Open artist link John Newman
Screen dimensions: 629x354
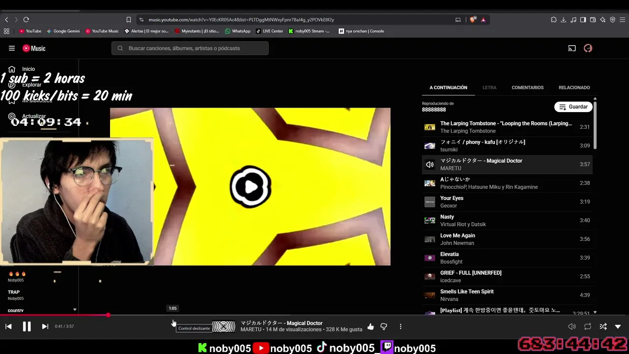(x=457, y=243)
